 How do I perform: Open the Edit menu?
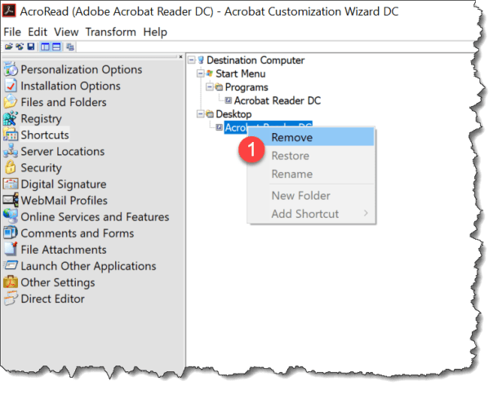click(38, 32)
